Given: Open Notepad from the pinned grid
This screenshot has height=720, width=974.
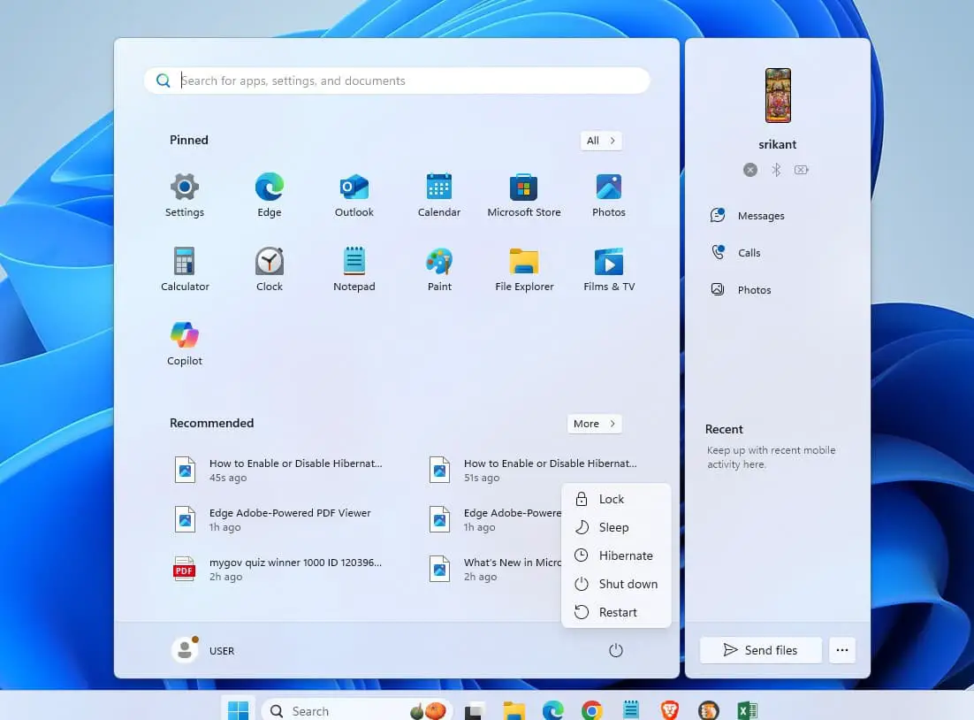Looking at the screenshot, I should click(x=354, y=269).
